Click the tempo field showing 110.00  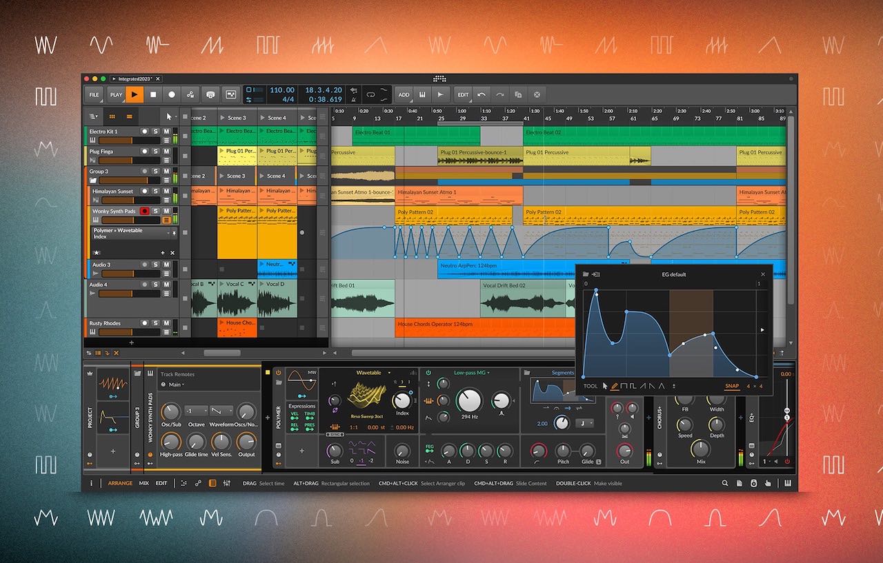coord(282,90)
